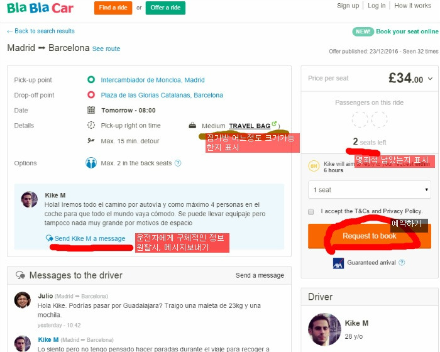Click Kike M avatar in description box

point(29,199)
